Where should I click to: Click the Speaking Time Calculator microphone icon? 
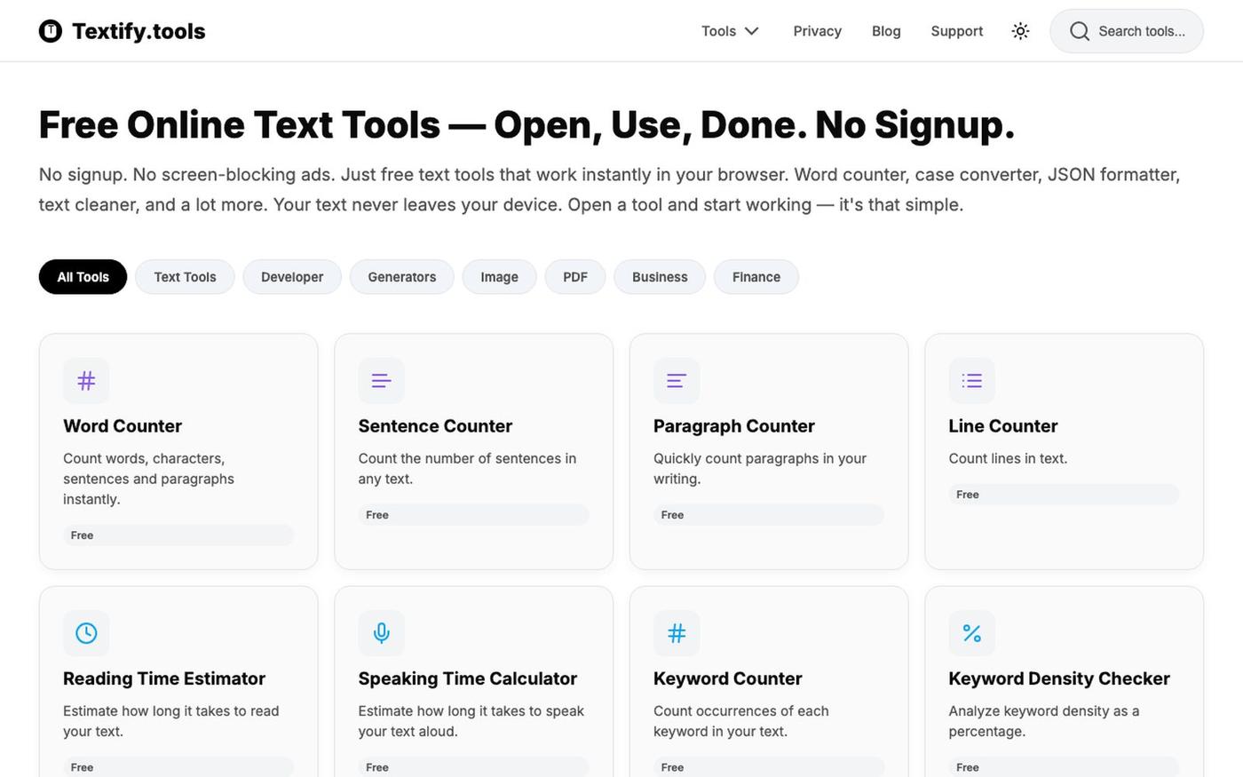coord(382,633)
